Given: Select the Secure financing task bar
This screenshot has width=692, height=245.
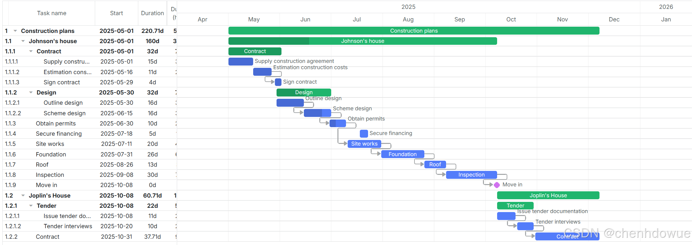Looking at the screenshot, I should click(364, 133).
